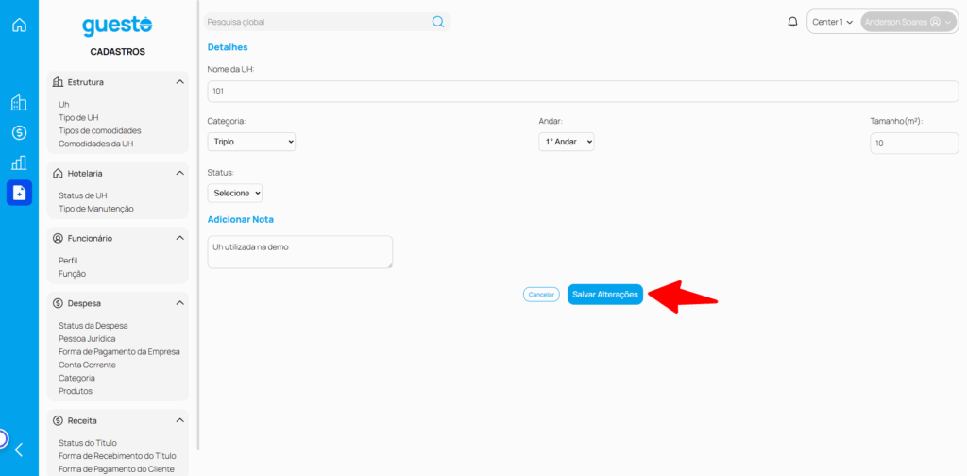Collapse sidebar with the left arrow icon
The image size is (967, 476).
[19, 450]
